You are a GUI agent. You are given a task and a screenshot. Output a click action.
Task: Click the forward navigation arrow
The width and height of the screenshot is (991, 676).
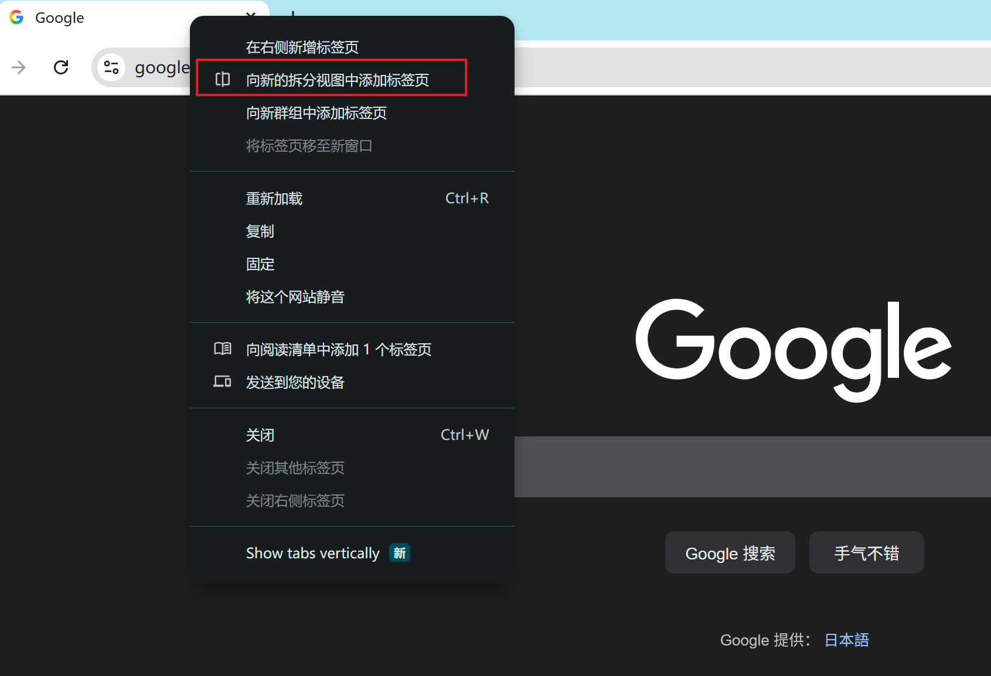pyautogui.click(x=19, y=67)
